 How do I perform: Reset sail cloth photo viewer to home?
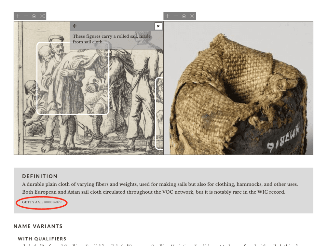pos(184,16)
